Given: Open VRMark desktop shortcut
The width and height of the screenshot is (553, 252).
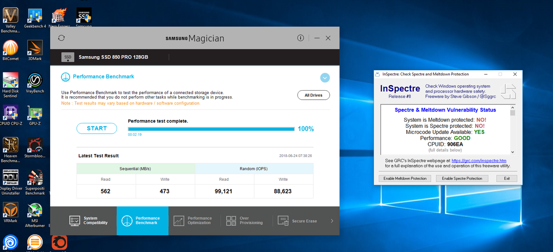Looking at the screenshot, I should coord(10,212).
